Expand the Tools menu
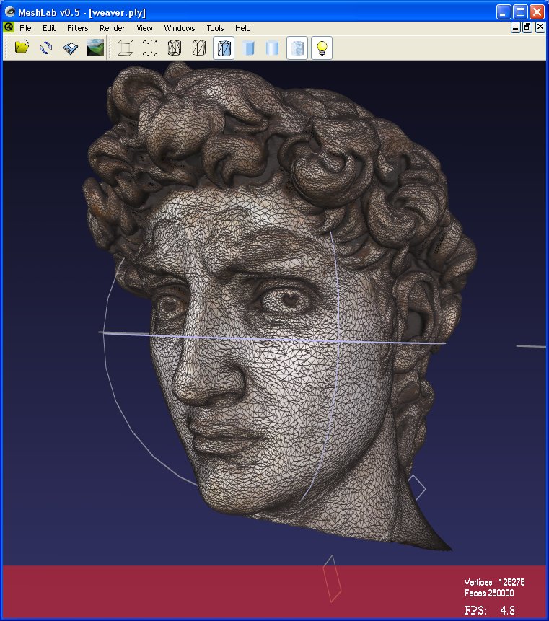This screenshot has height=621, width=549. point(215,28)
